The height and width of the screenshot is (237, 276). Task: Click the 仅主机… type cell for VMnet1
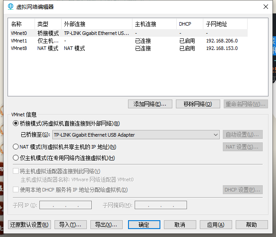(x=48, y=41)
